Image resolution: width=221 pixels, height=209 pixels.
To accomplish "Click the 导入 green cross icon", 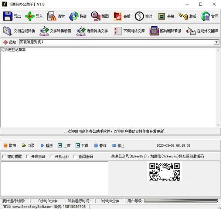I will pos(30,16).
